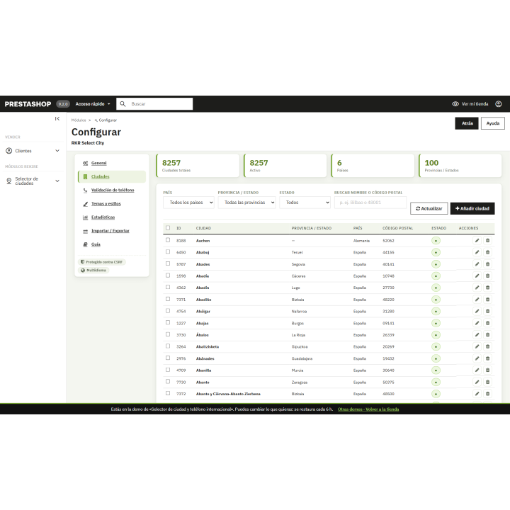The height and width of the screenshot is (510, 510).
Task: Delete the Abánades city row
Action: point(487,358)
